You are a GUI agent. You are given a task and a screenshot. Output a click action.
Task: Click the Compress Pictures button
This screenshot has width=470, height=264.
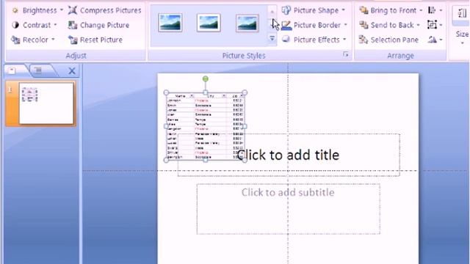coord(104,10)
